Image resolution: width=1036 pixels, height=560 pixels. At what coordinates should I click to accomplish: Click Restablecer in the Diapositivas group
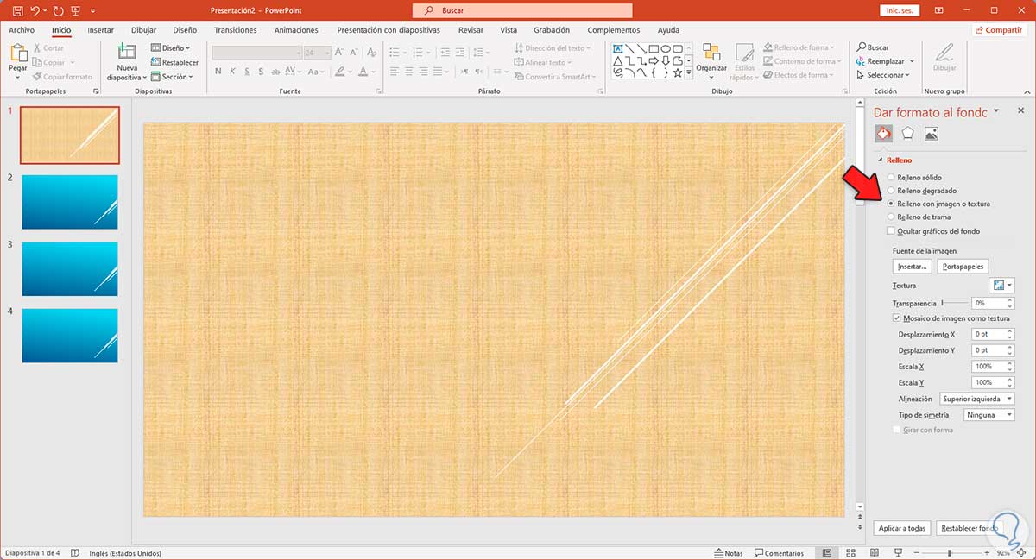174,62
